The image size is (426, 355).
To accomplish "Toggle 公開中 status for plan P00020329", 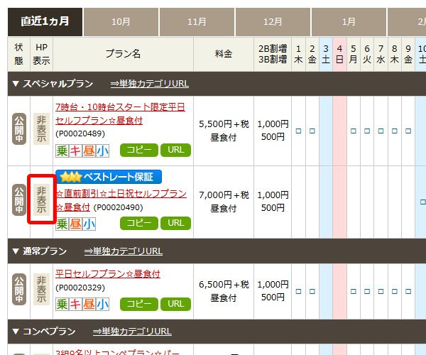I will (19, 289).
